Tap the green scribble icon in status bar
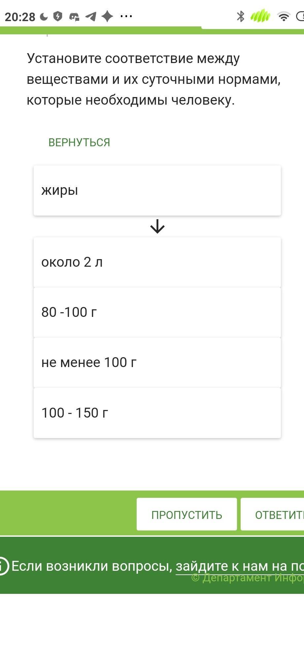Viewport: 304px width, 647px height. [x=260, y=16]
